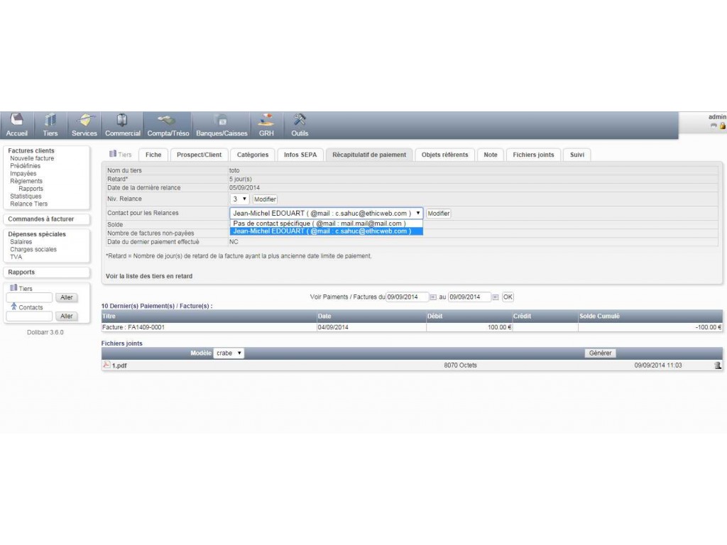This screenshot has height=545, width=727.
Task: Open the Modèle crabe dropdown
Action: click(x=229, y=353)
